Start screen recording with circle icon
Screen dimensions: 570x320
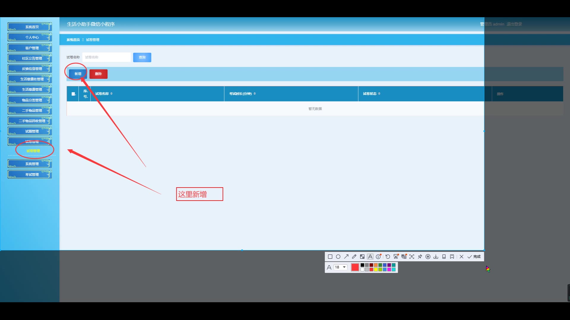[428, 257]
